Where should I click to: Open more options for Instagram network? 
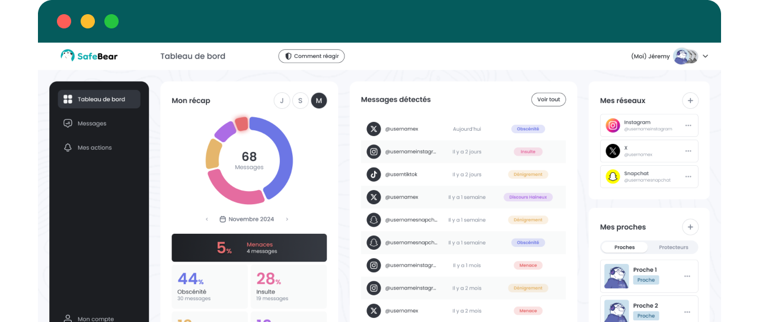point(688,125)
